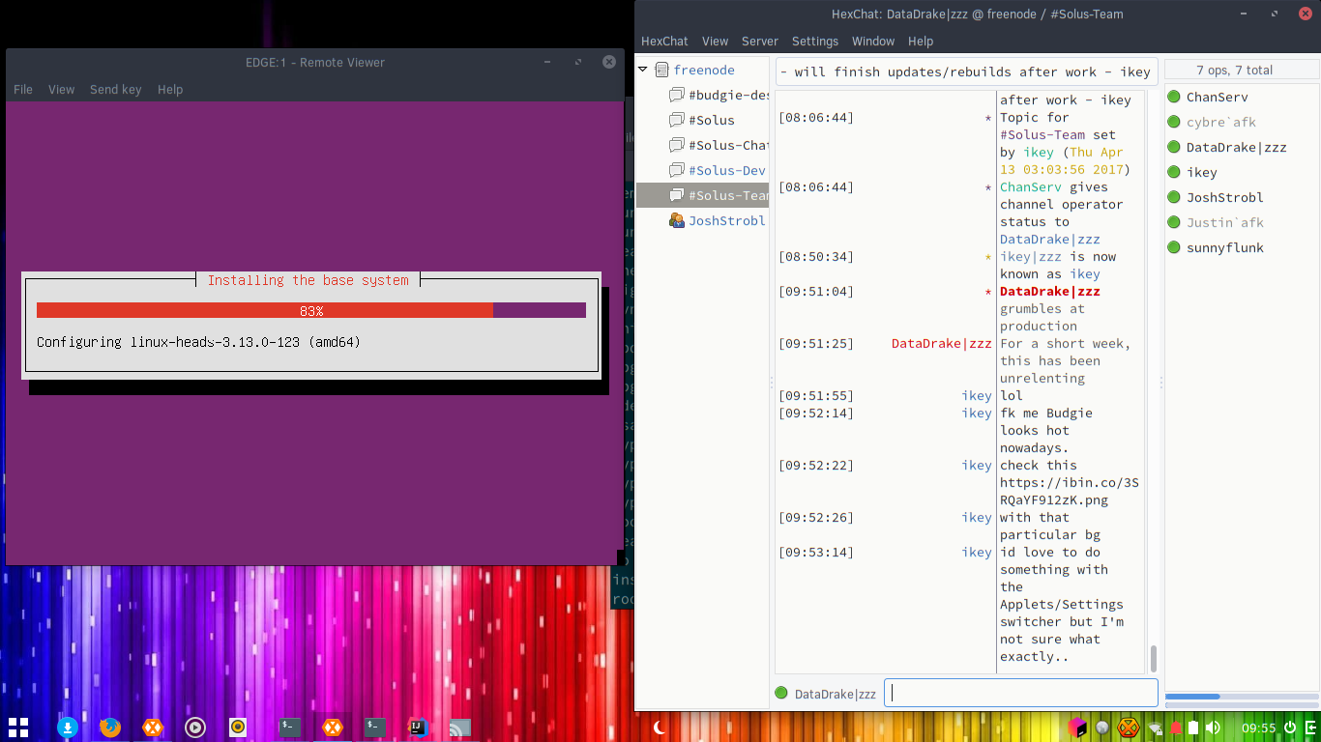The height and width of the screenshot is (742, 1321).
Task: Open IntelliJ IDEA from the taskbar
Action: (x=418, y=728)
